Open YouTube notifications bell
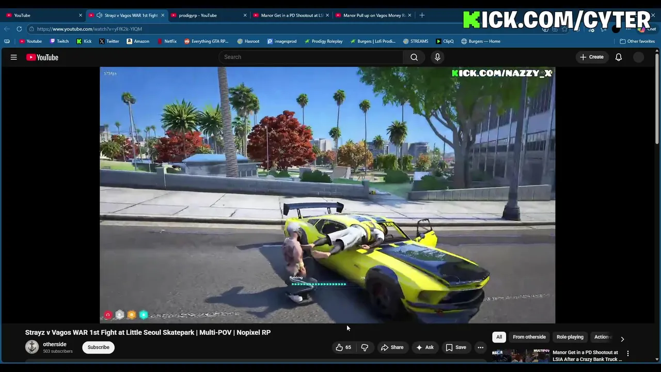Image resolution: width=661 pixels, height=372 pixels. coord(619,57)
